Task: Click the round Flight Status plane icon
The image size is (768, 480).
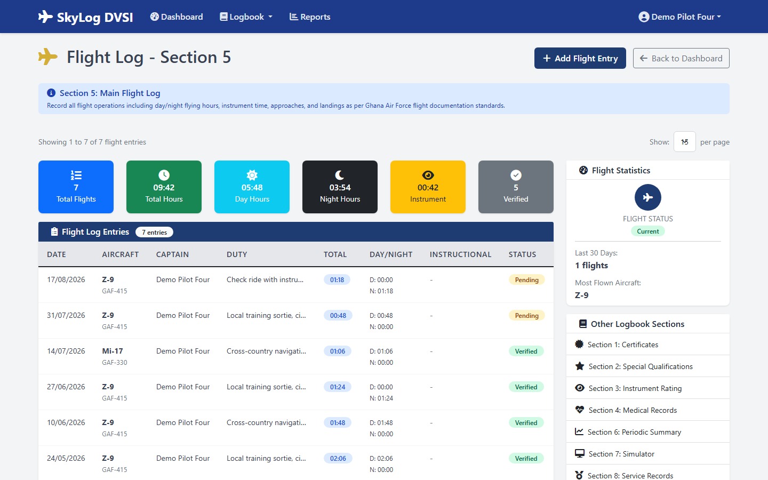Action: 648,197
